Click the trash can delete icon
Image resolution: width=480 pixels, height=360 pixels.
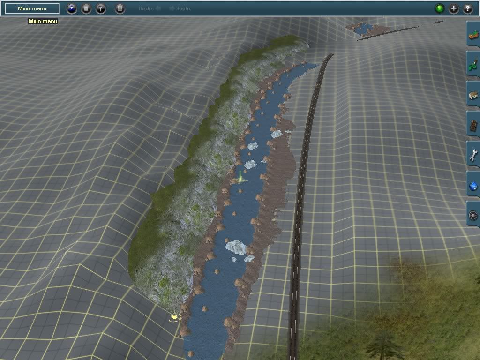coord(86,8)
